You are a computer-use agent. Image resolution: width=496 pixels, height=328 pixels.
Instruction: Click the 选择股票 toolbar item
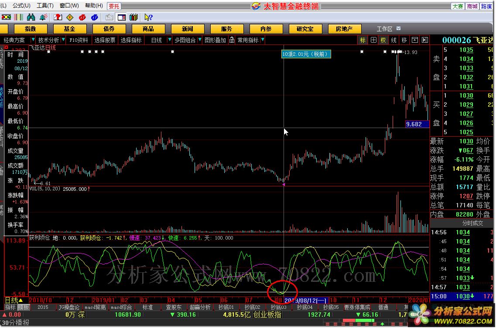[105, 40]
